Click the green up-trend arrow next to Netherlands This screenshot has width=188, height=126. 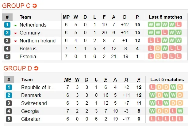pos(15,25)
